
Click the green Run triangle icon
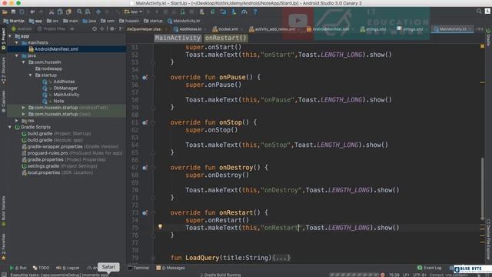(x=12, y=268)
